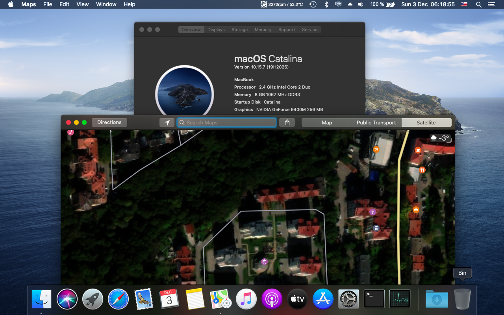Select the blue-gray car map pin
The width and height of the screenshot is (504, 315).
376,228
